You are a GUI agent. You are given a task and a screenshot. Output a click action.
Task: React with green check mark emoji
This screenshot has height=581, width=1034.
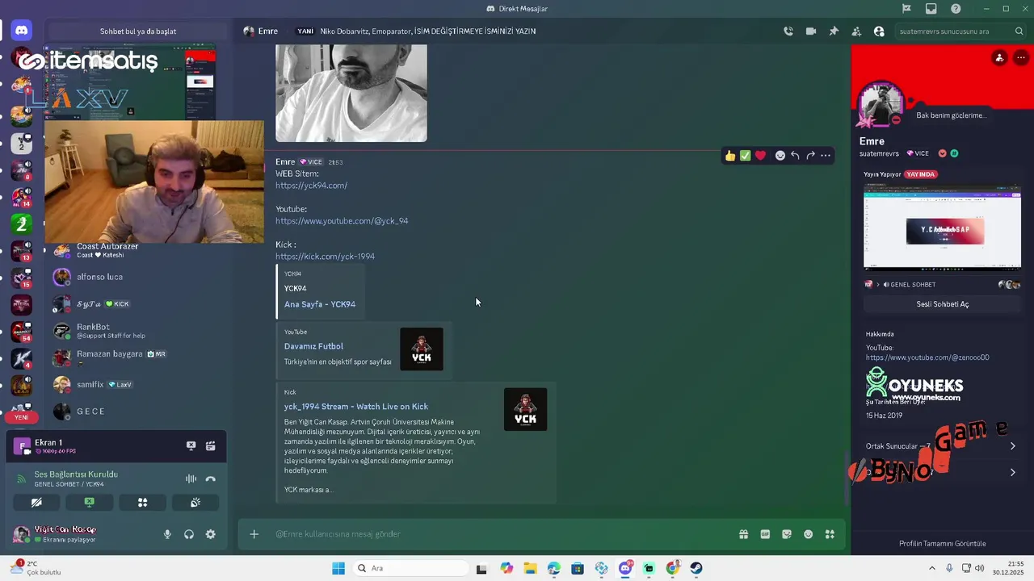[x=745, y=156]
